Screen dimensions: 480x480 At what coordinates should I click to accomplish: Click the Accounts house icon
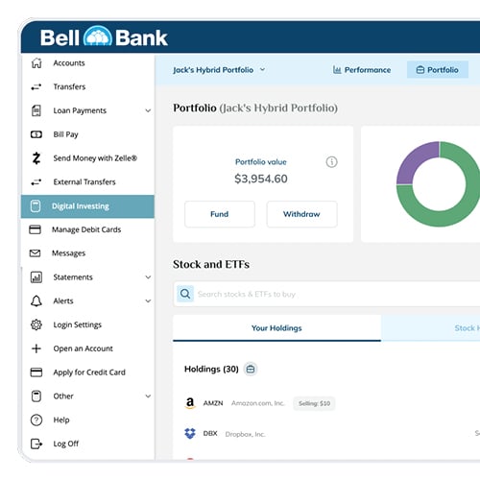pyautogui.click(x=36, y=63)
